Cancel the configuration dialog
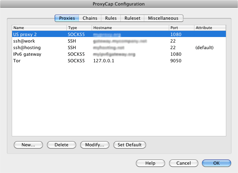 coord(183,163)
